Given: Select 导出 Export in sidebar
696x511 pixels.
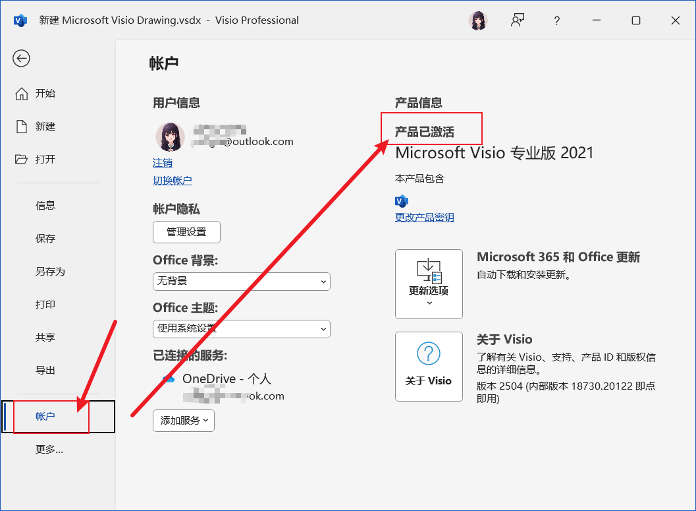Looking at the screenshot, I should [45, 370].
